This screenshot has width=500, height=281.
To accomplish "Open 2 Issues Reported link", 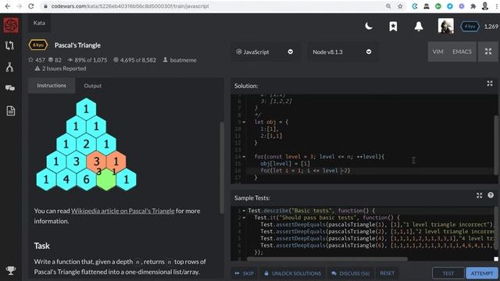I will pos(61,69).
